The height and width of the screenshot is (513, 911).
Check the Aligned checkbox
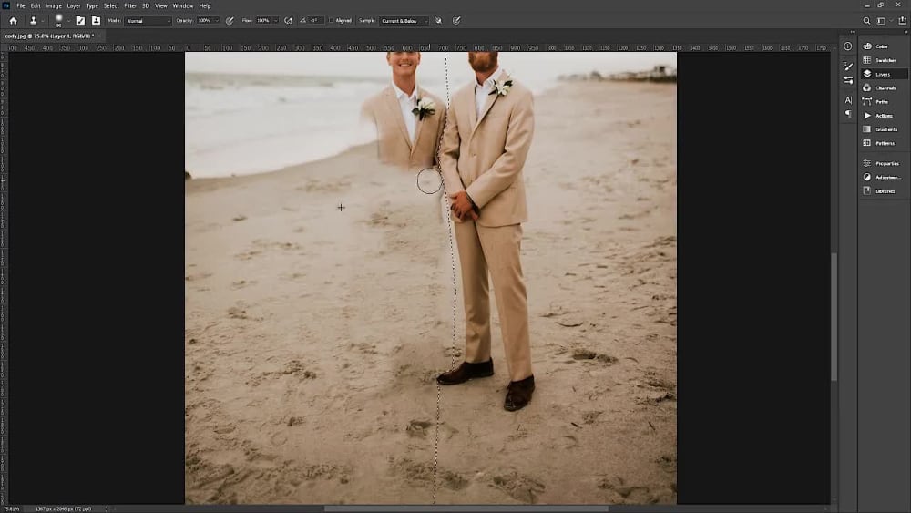tap(332, 20)
